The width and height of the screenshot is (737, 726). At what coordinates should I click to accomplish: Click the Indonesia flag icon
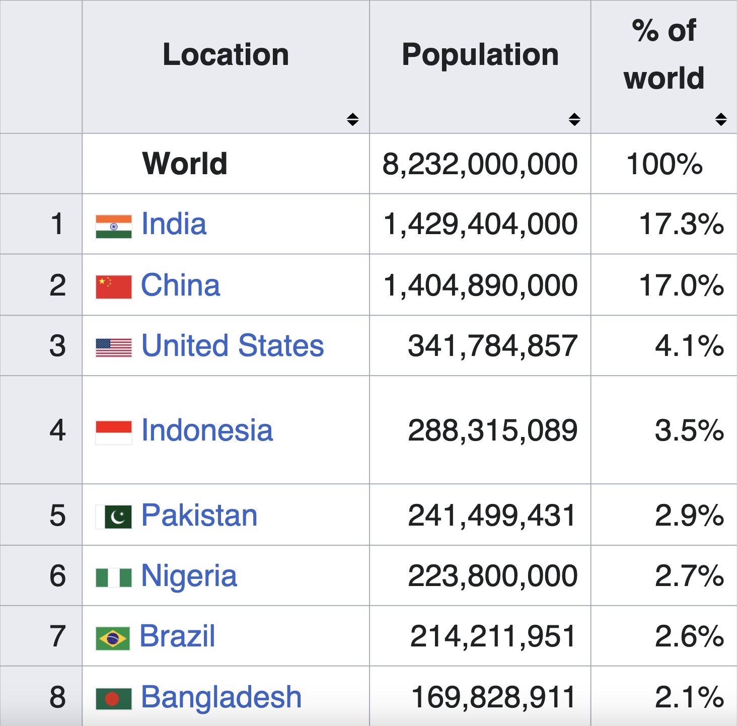pyautogui.click(x=114, y=432)
